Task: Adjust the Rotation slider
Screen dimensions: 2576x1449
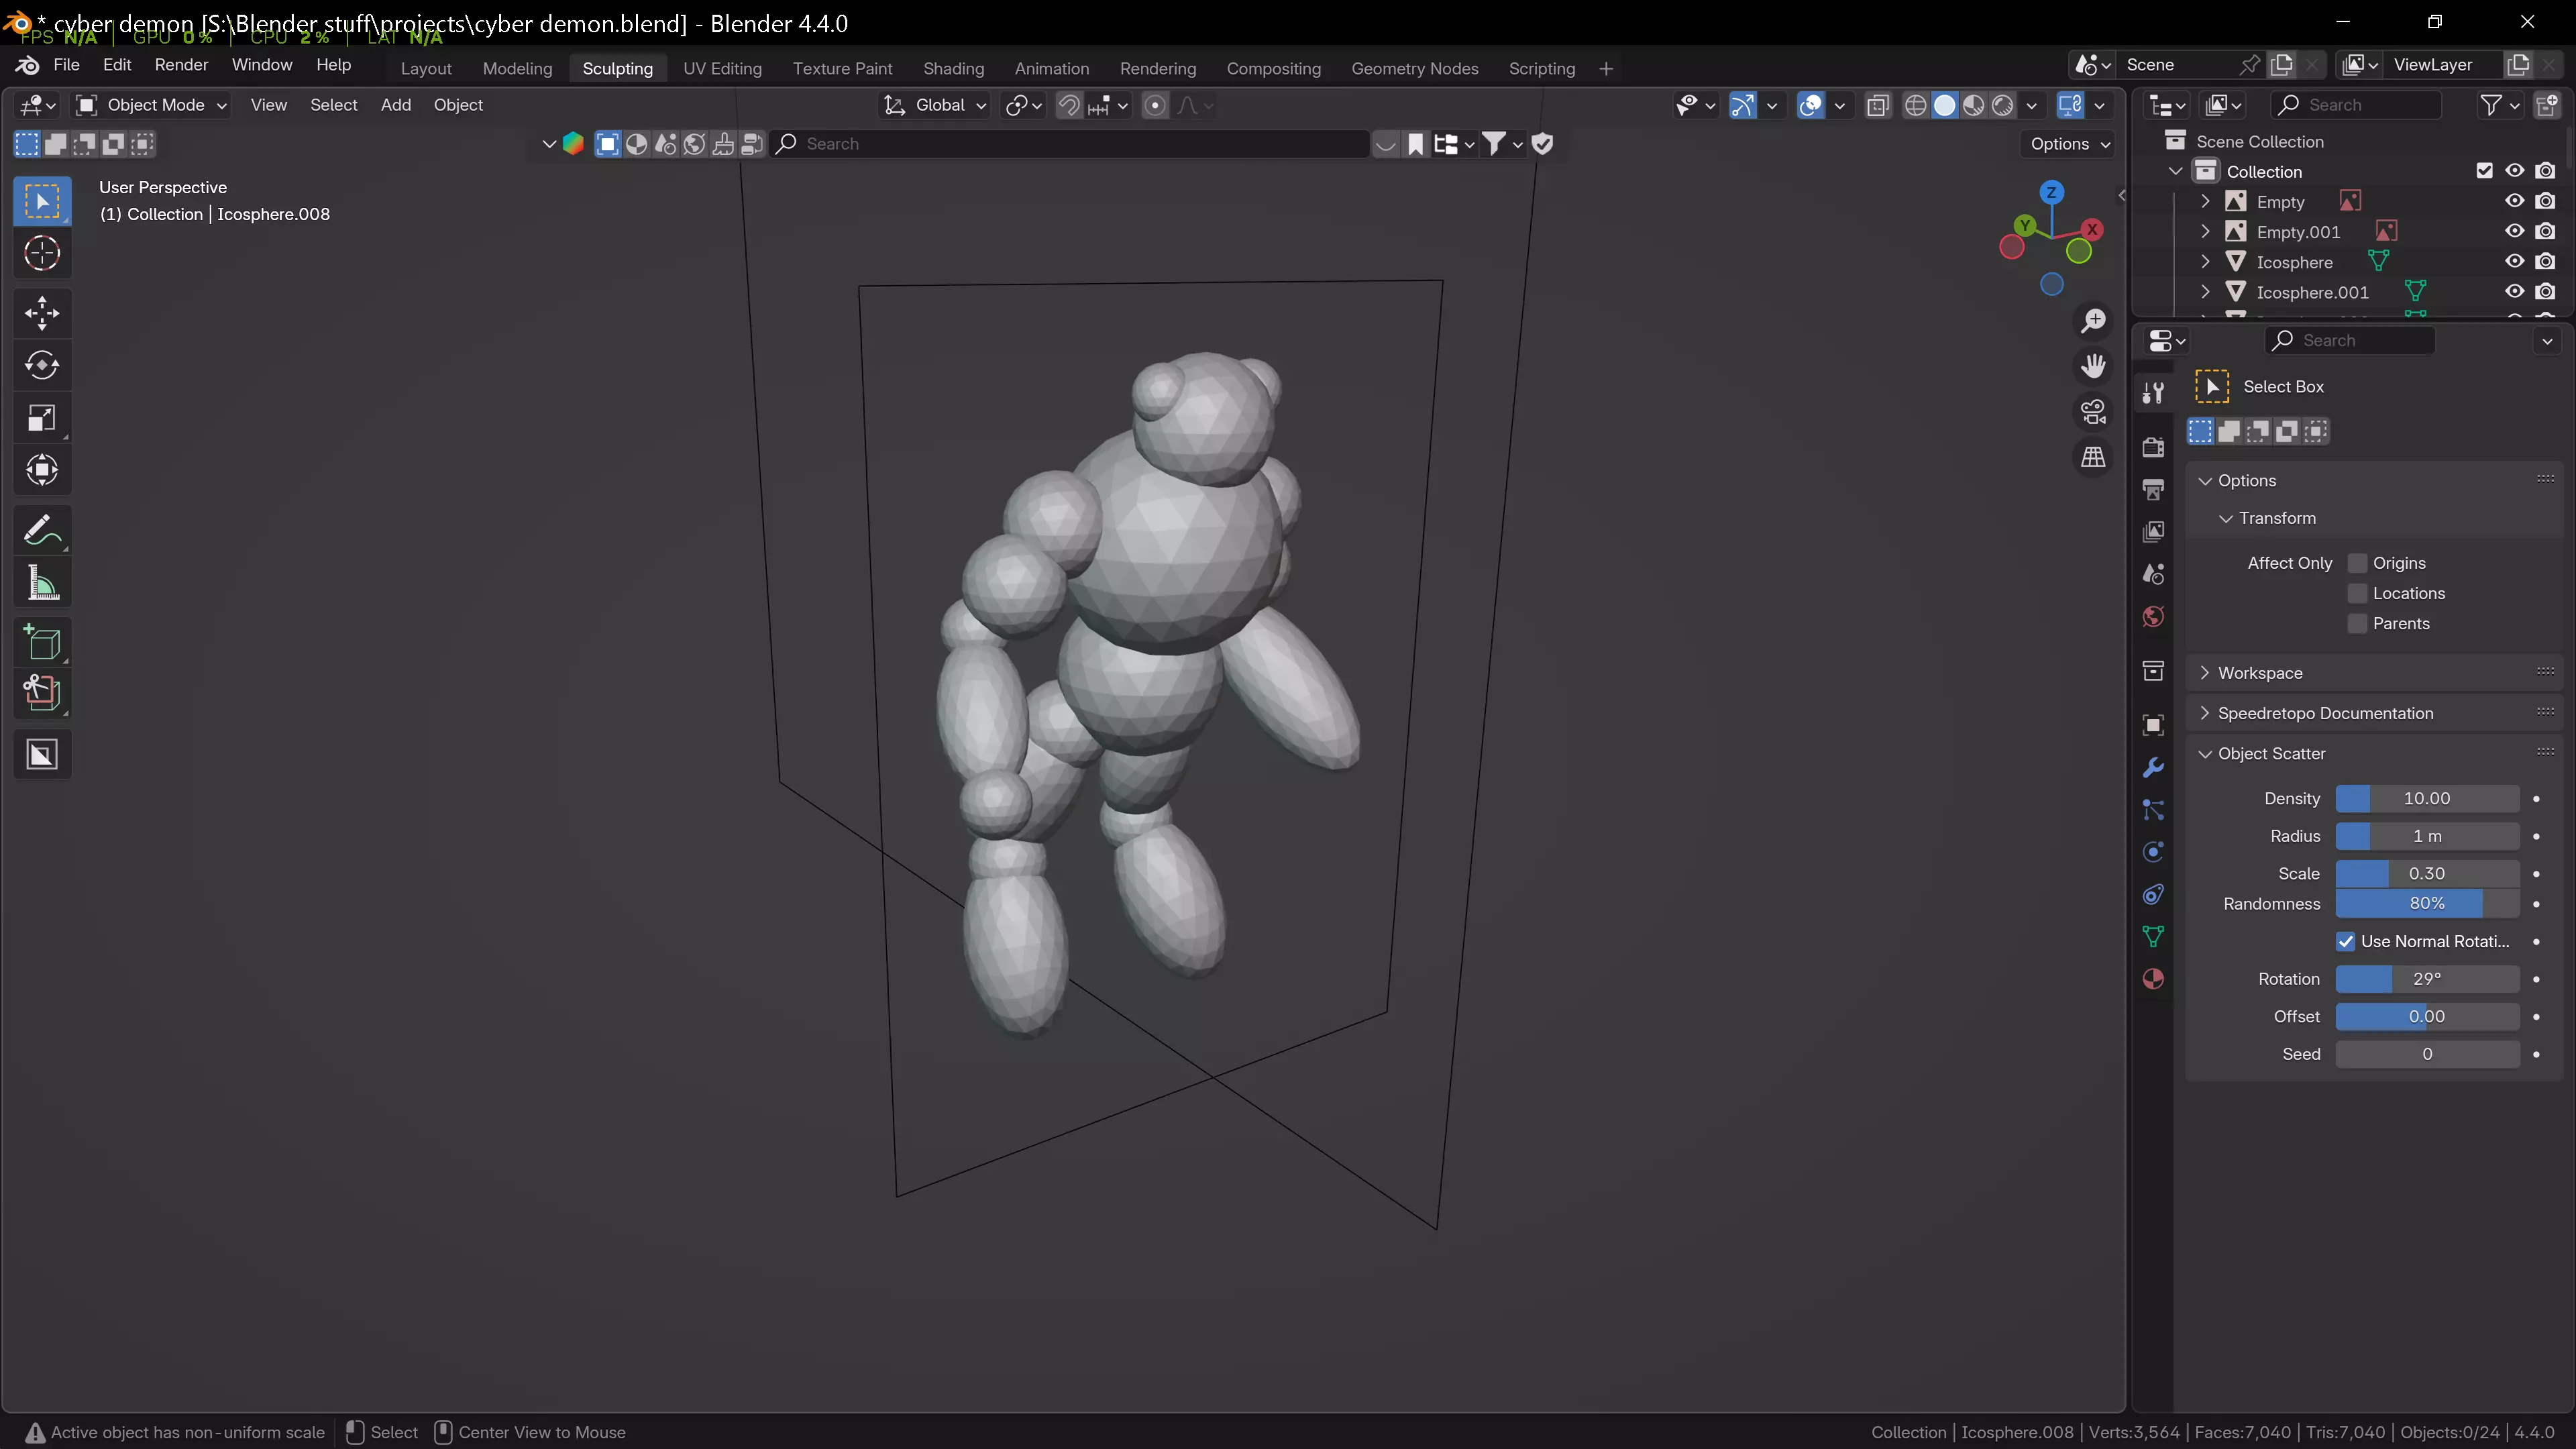Action: tap(2427, 979)
